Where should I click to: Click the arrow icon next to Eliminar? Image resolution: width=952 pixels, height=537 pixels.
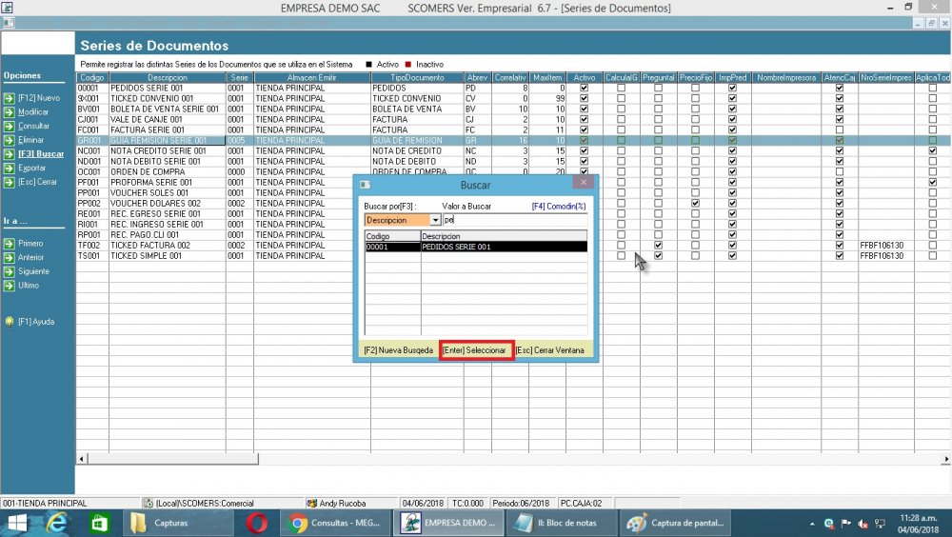point(10,140)
